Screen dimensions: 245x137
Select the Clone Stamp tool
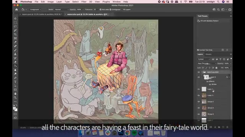[15, 54]
